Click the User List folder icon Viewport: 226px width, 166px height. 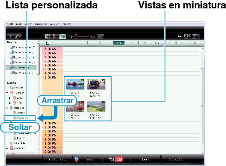(12, 108)
